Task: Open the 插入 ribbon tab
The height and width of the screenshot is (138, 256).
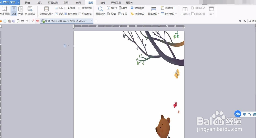Action: [x=39, y=3]
